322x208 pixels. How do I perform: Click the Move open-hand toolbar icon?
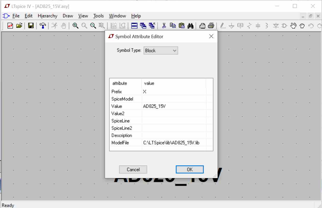click(x=293, y=26)
